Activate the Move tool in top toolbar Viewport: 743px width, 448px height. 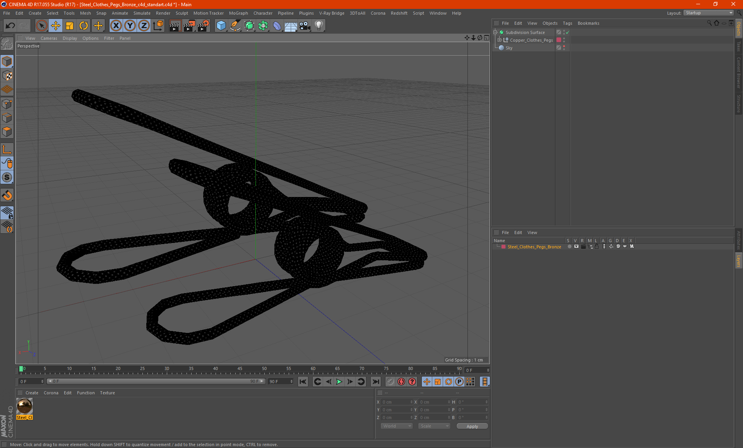pyautogui.click(x=55, y=26)
